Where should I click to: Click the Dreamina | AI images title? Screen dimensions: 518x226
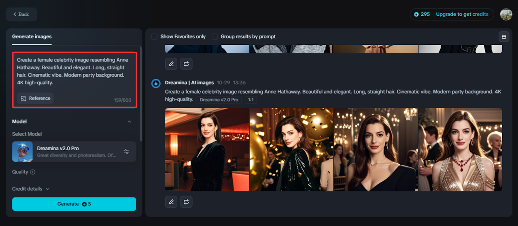[189, 83]
